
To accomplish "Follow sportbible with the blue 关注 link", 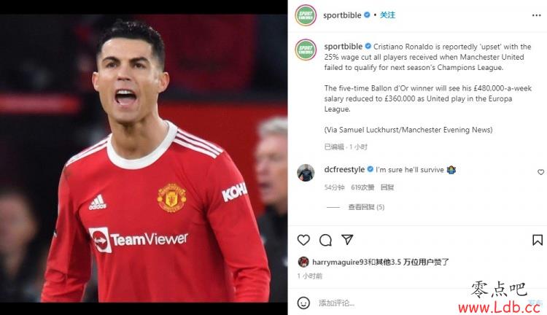I will click(387, 15).
